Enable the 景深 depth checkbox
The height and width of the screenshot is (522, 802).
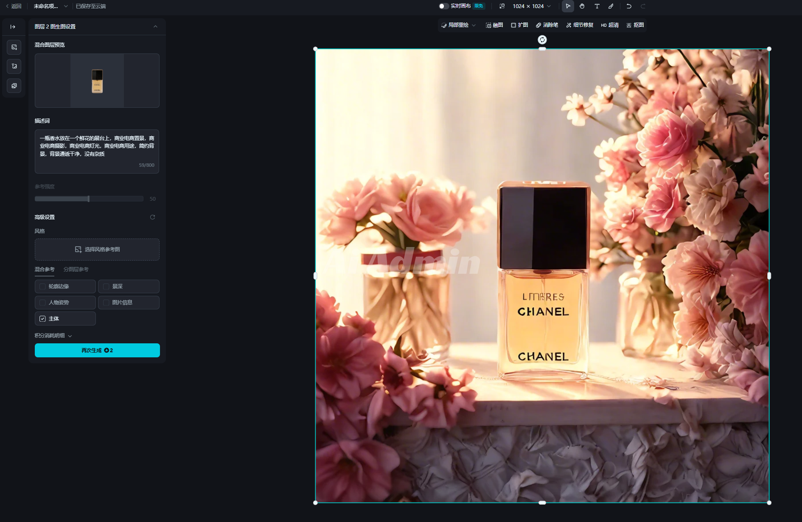tap(106, 286)
